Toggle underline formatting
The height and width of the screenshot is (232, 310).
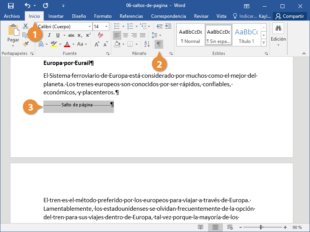(58, 35)
